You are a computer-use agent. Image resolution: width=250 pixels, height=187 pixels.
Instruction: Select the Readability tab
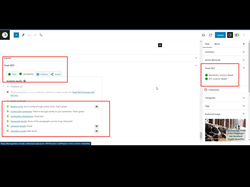(x=26, y=74)
